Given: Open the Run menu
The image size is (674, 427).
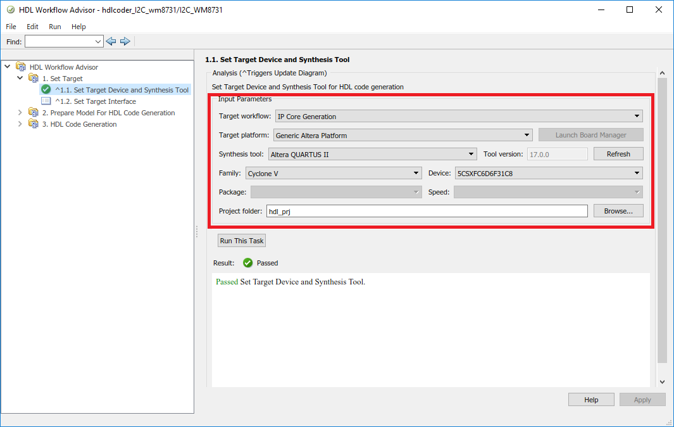Looking at the screenshot, I should [x=54, y=27].
